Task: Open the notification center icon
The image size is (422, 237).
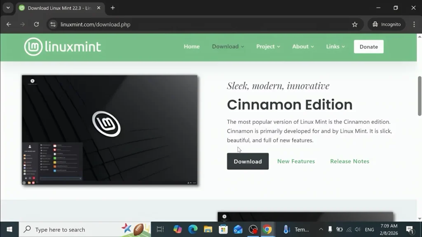Action: coord(410,230)
